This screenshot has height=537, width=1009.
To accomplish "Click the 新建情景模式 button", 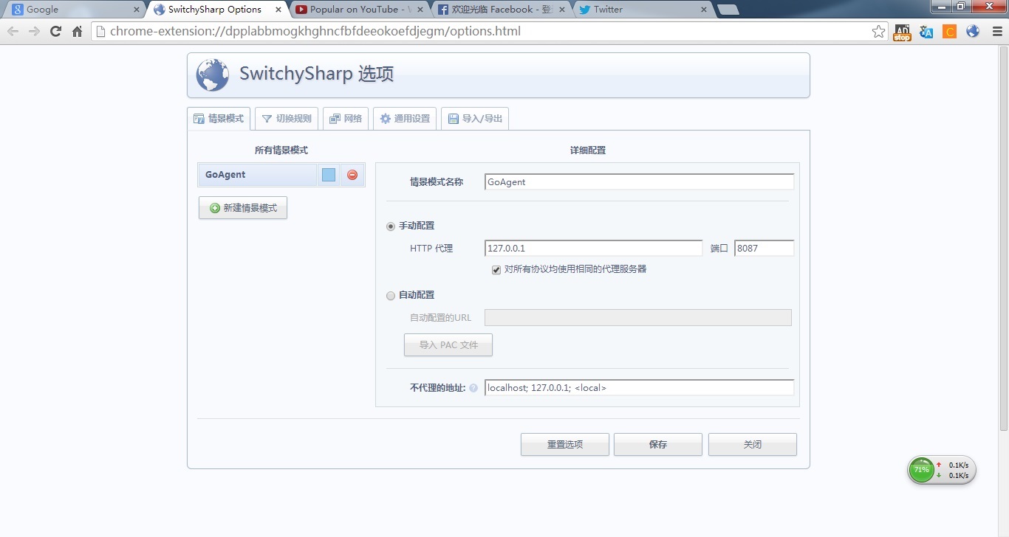I will (x=242, y=209).
